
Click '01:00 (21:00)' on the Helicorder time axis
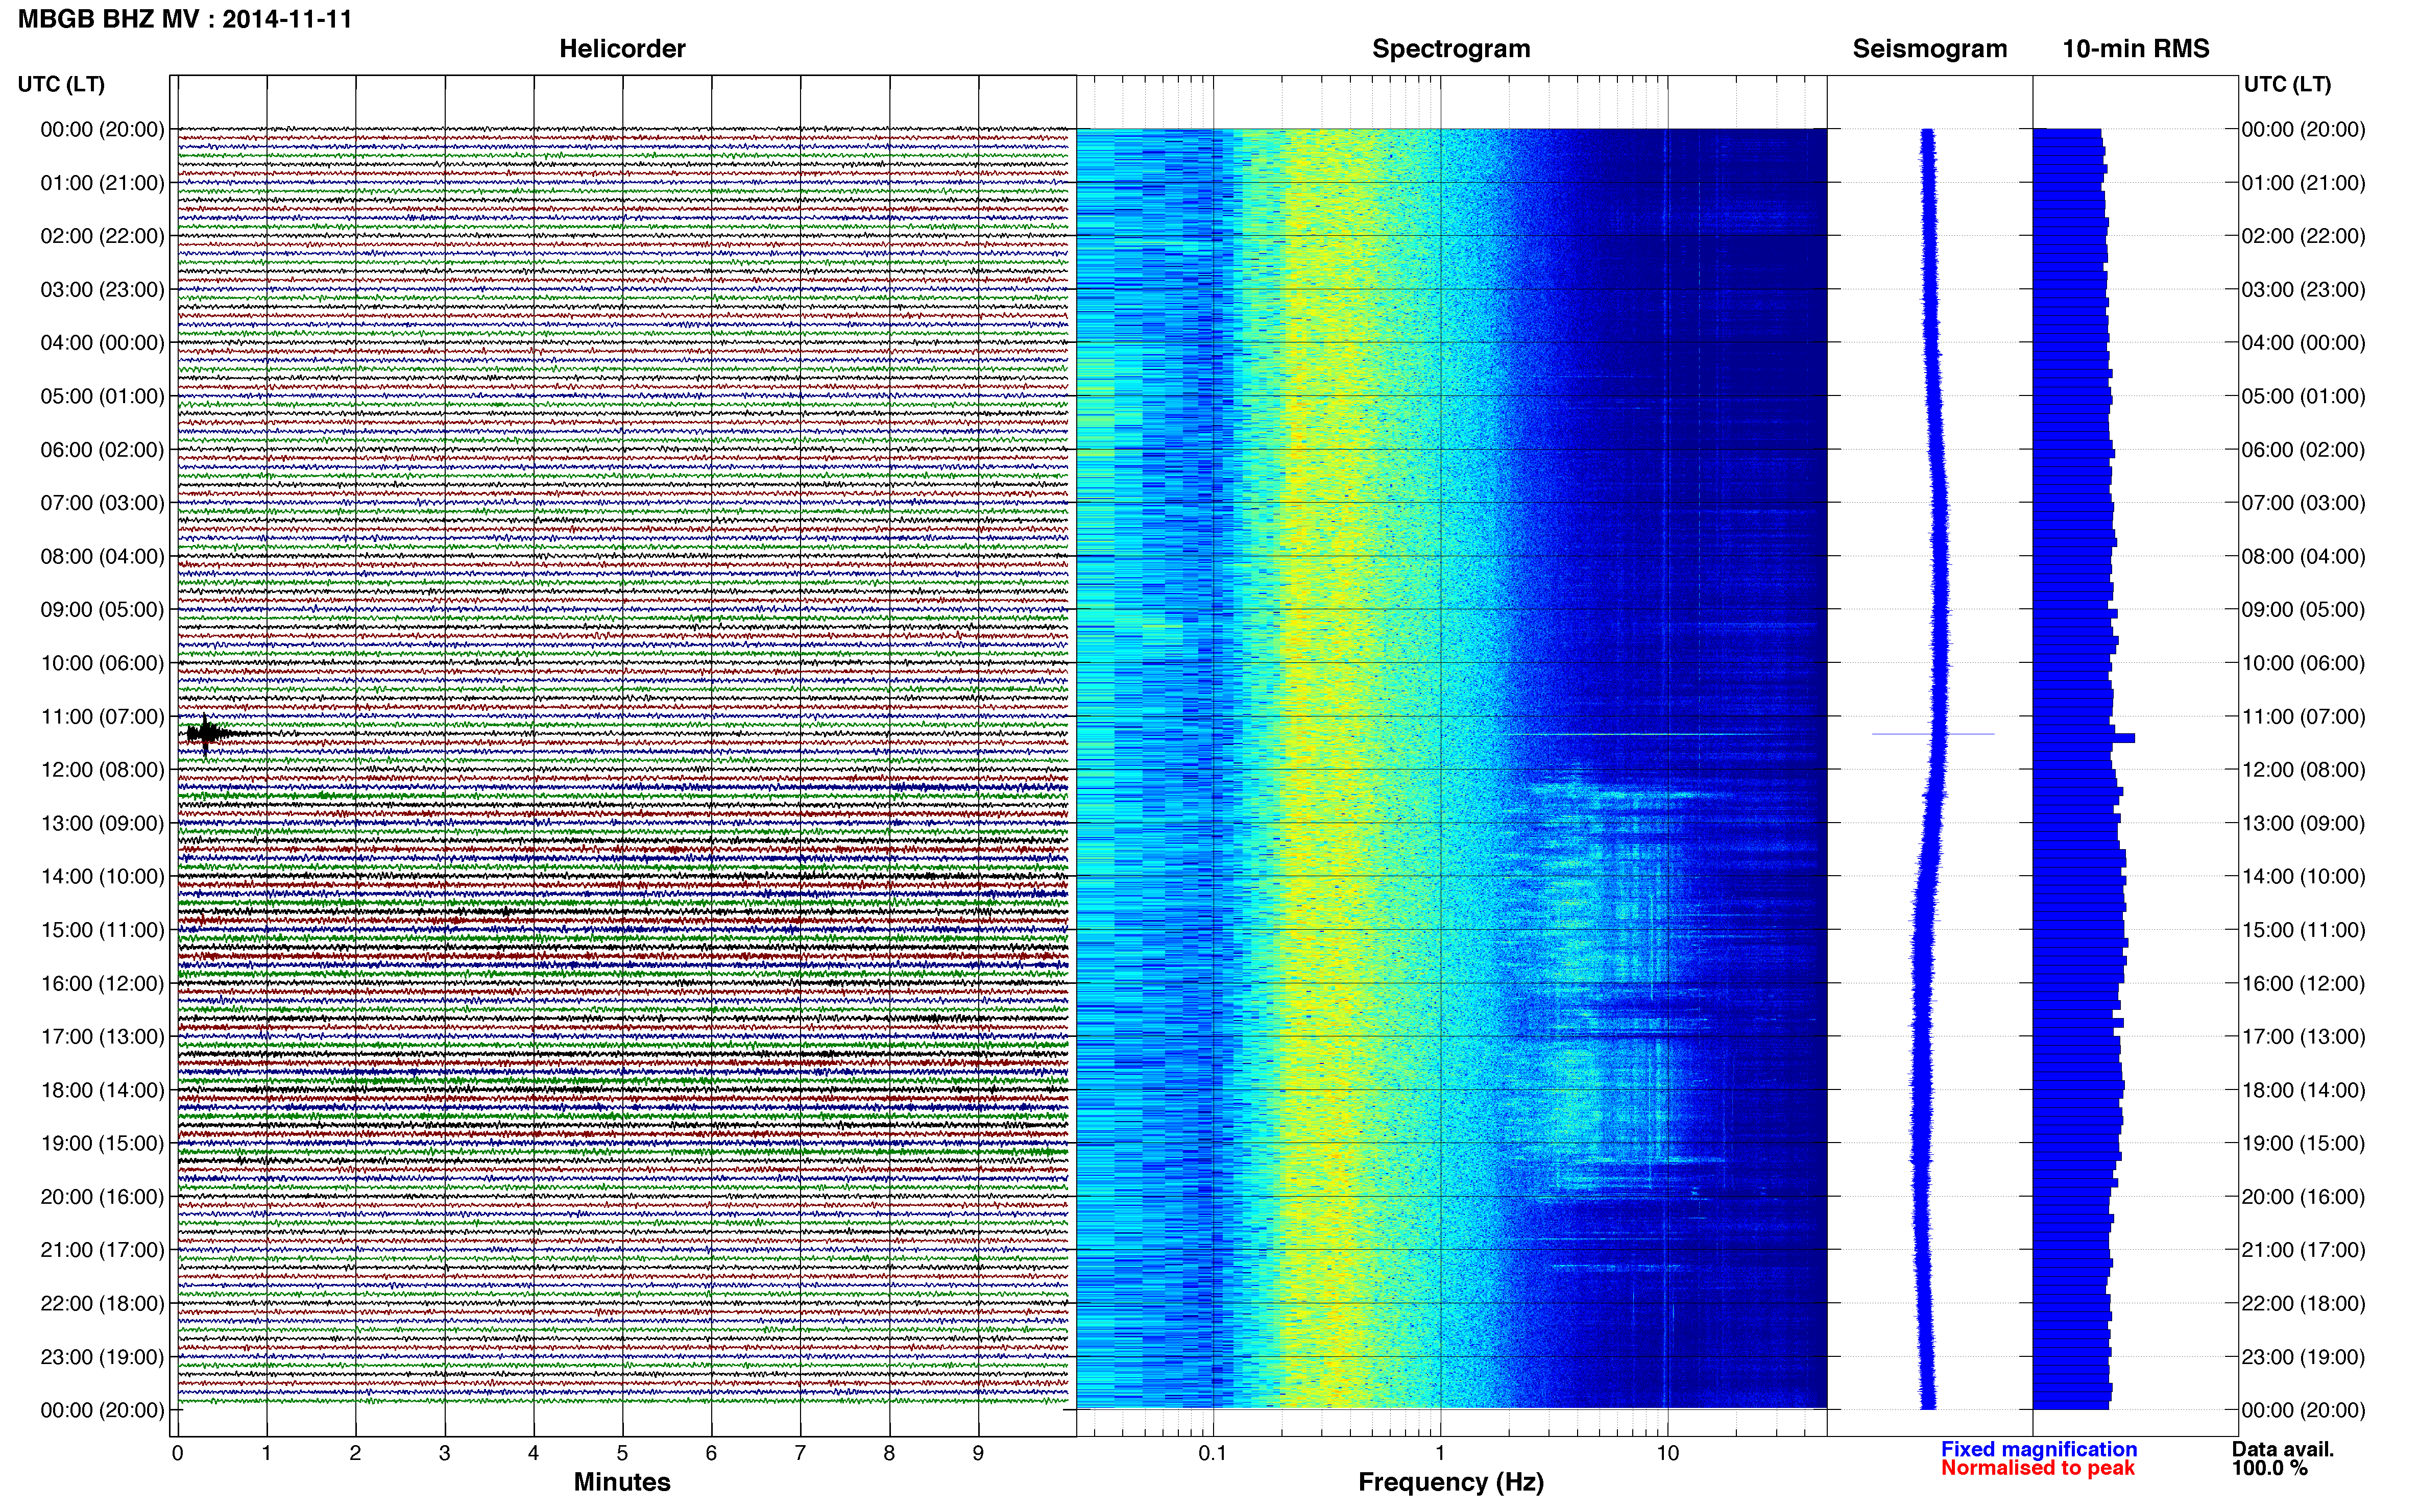102,183
